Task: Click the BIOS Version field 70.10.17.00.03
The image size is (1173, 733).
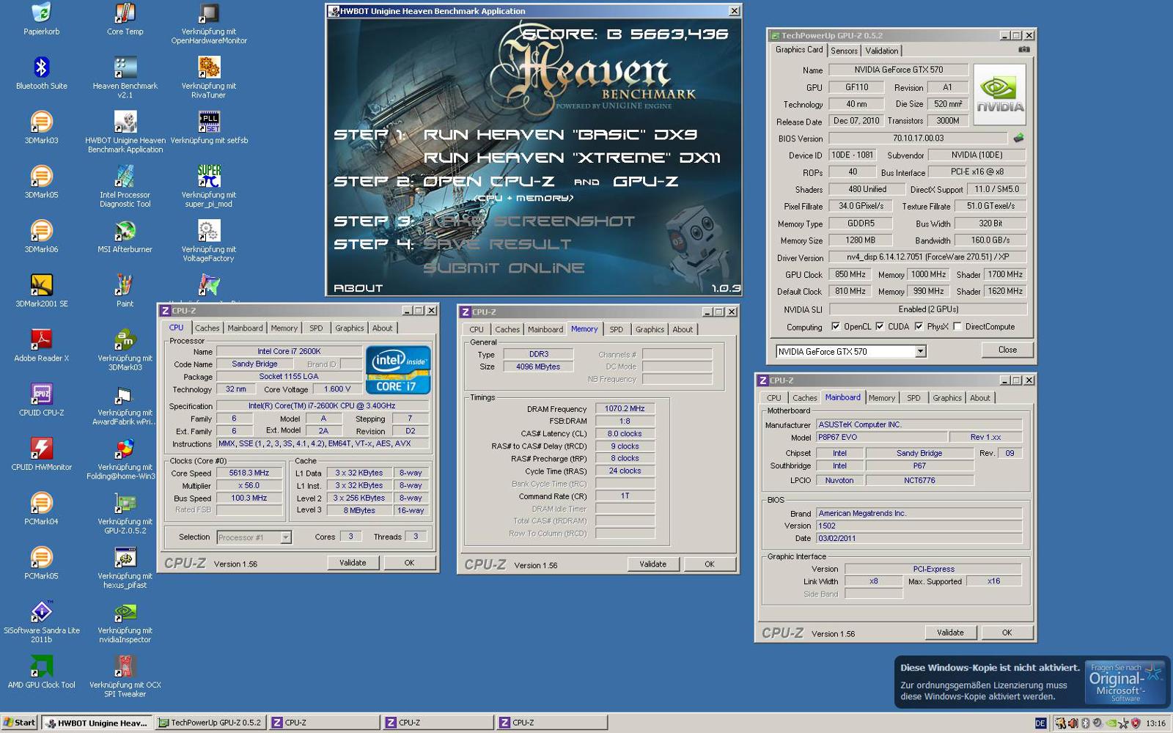Action: coord(918,138)
